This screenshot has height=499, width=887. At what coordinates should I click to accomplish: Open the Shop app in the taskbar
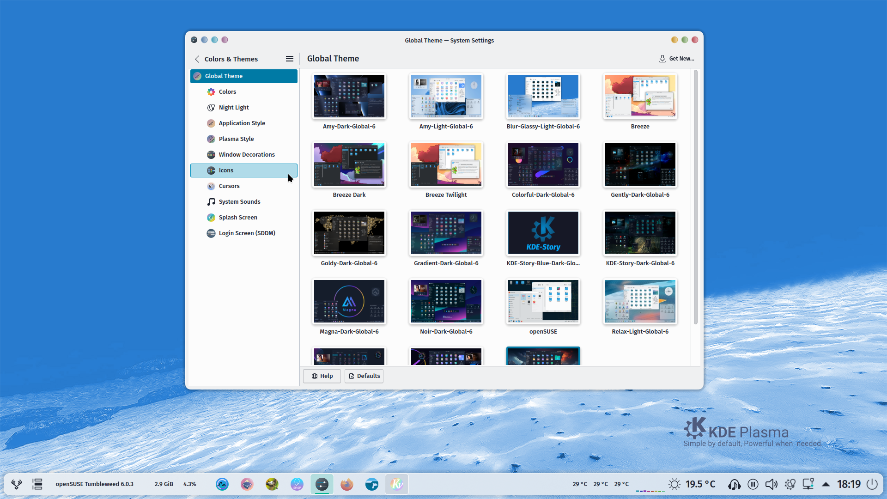click(297, 484)
